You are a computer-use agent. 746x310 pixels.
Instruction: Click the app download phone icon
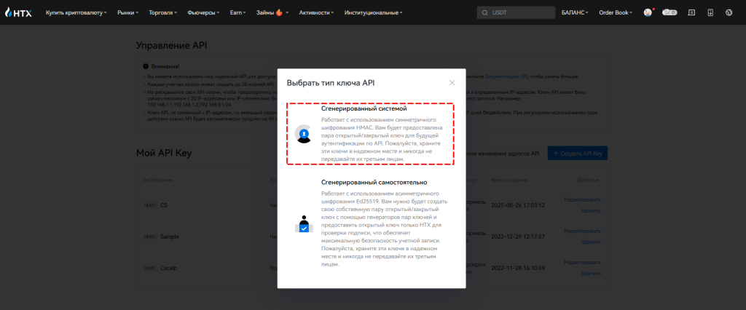tap(710, 12)
